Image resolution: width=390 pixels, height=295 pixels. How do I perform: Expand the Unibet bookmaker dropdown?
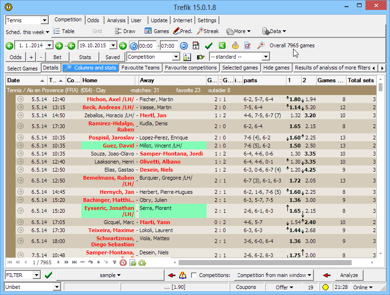[x=57, y=287]
